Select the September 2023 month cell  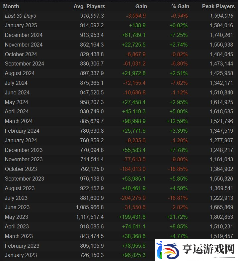(x=25, y=179)
